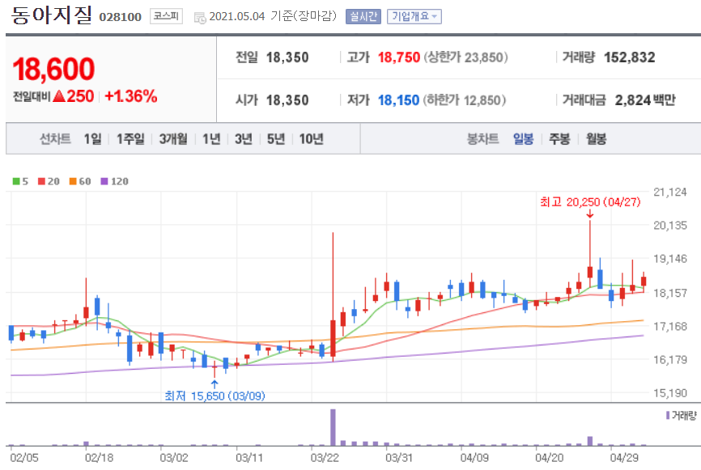Click the 코스피 market badge
The height and width of the screenshot is (470, 701).
[166, 16]
